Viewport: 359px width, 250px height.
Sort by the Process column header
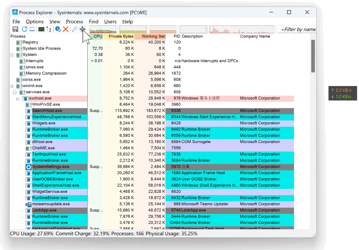click(x=48, y=36)
